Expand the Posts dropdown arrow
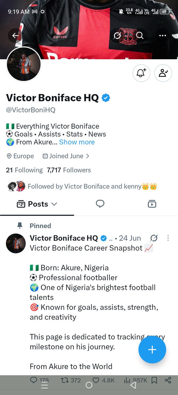 click(x=54, y=204)
